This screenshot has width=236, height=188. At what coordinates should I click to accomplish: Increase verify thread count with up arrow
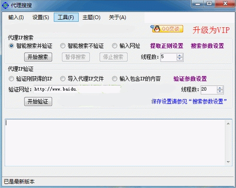[x=220, y=88]
